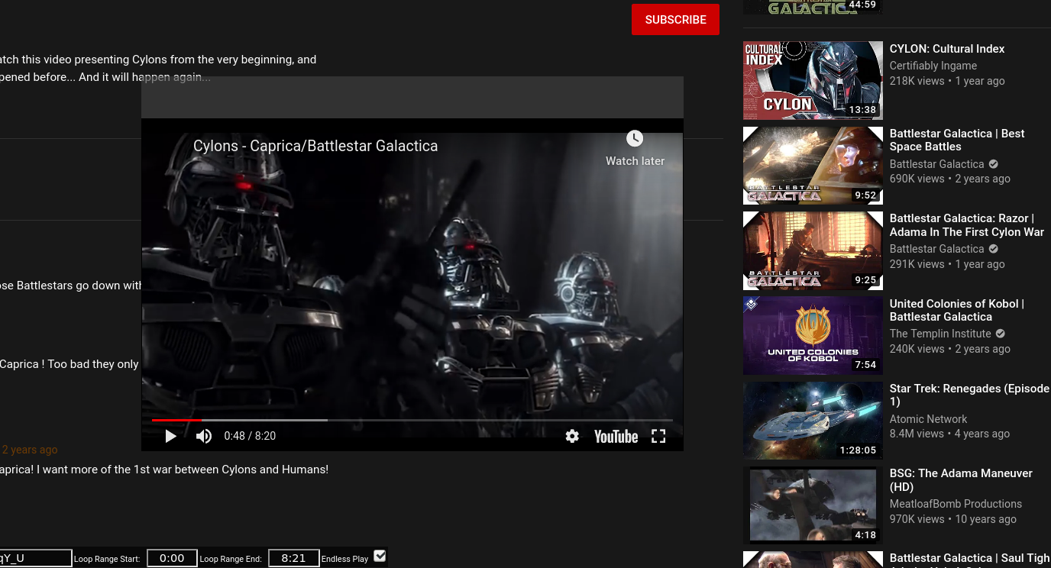This screenshot has width=1051, height=568.
Task: Seek on the video progress bar
Action: 412,420
